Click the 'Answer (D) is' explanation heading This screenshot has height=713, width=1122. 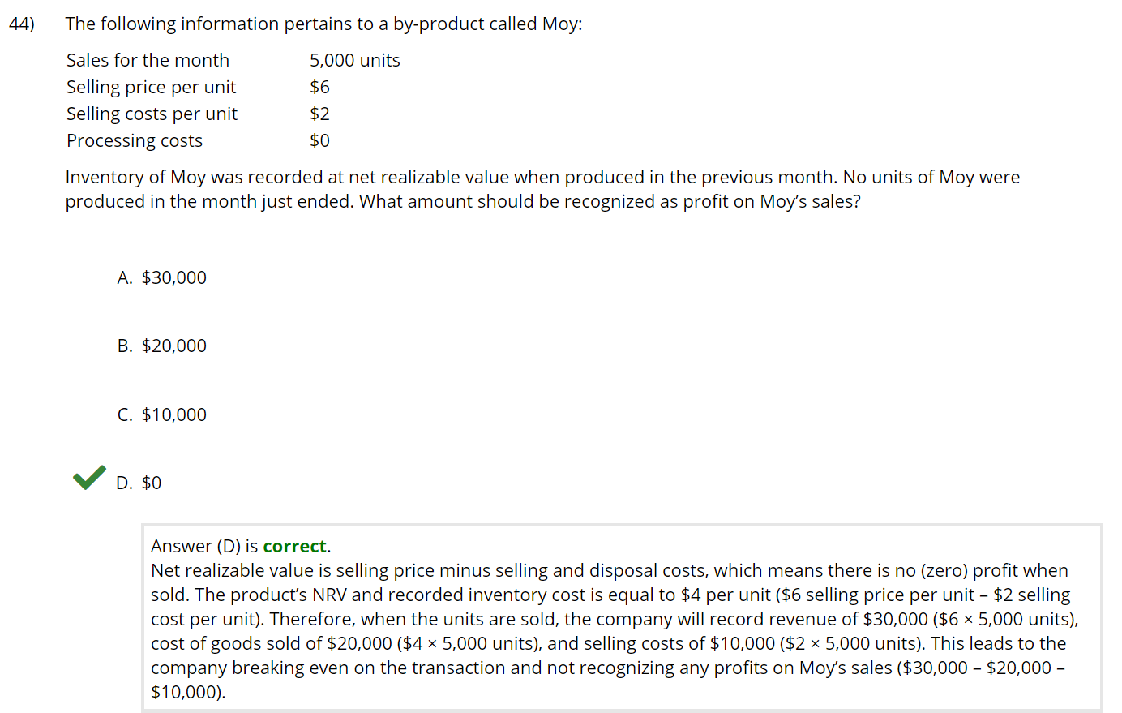[204, 546]
